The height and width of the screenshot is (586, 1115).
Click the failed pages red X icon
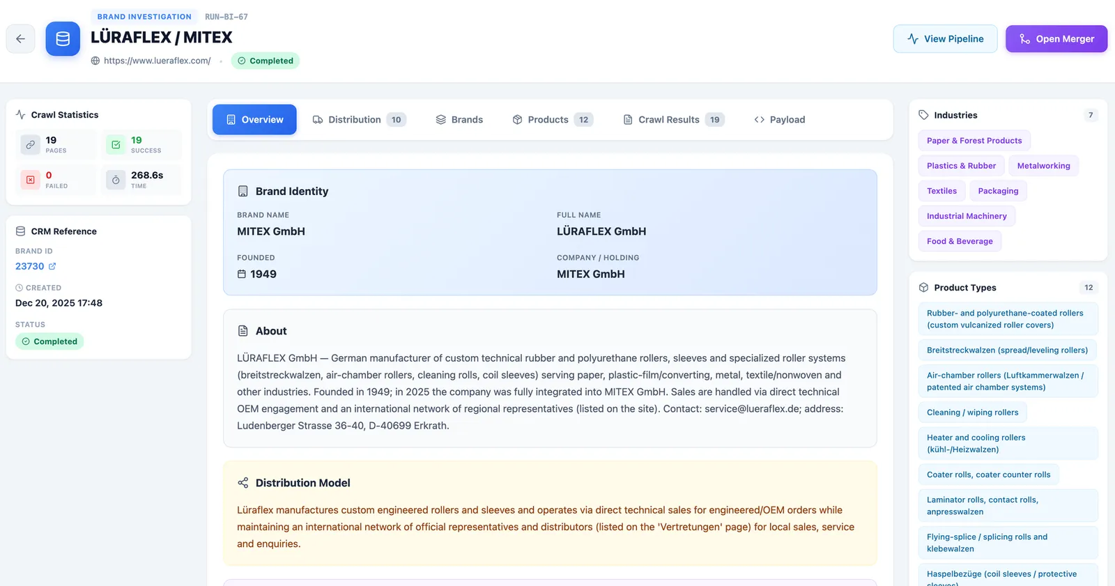coord(30,180)
